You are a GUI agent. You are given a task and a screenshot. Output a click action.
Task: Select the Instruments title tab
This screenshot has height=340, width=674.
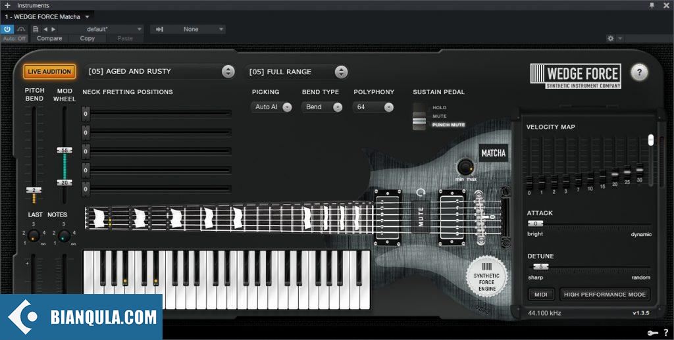coord(33,5)
